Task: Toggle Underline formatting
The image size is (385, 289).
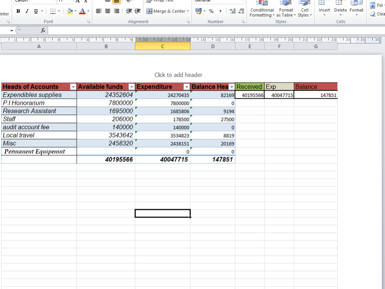Action: click(36, 11)
